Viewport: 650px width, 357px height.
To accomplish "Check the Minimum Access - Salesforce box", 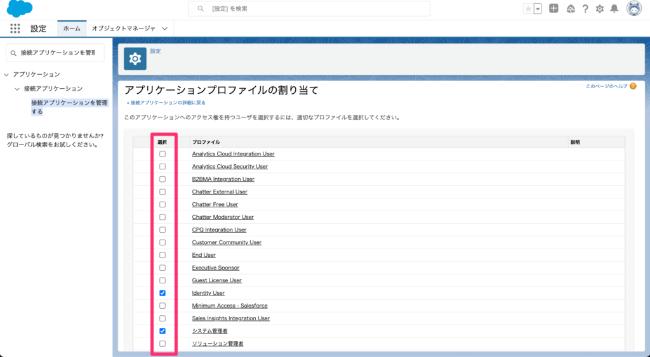I will (162, 306).
